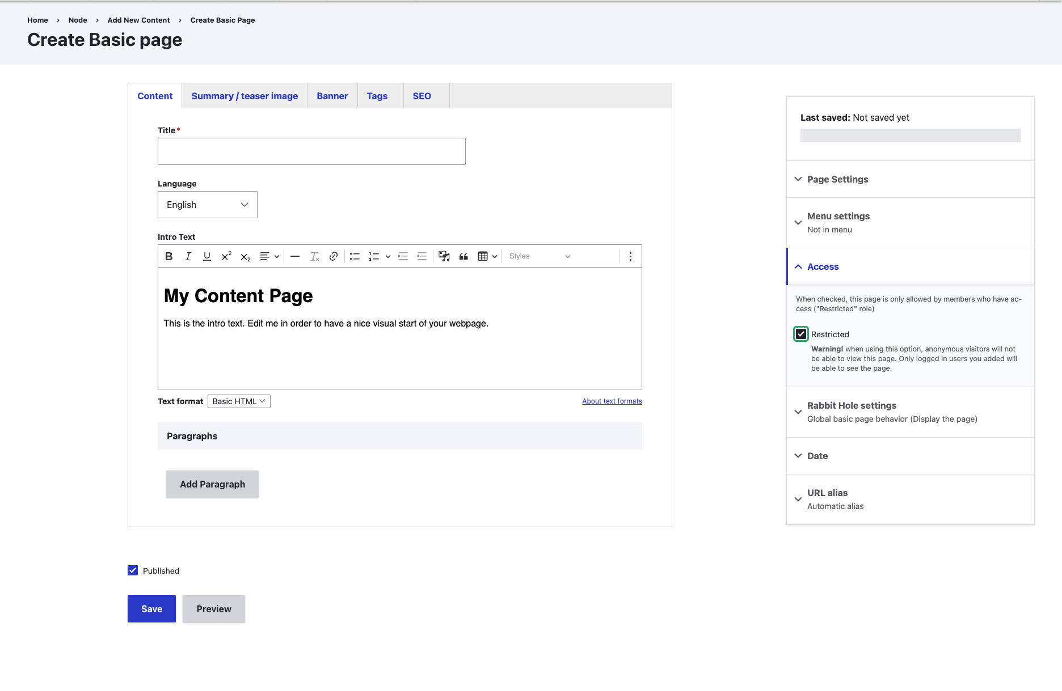Toggle bold formatting in Intro Text editor
This screenshot has width=1062, height=691.
168,256
